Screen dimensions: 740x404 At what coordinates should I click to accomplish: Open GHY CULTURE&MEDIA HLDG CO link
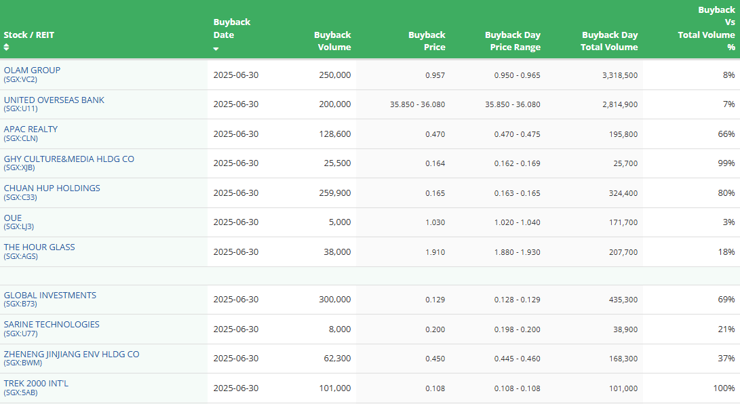[x=69, y=159]
